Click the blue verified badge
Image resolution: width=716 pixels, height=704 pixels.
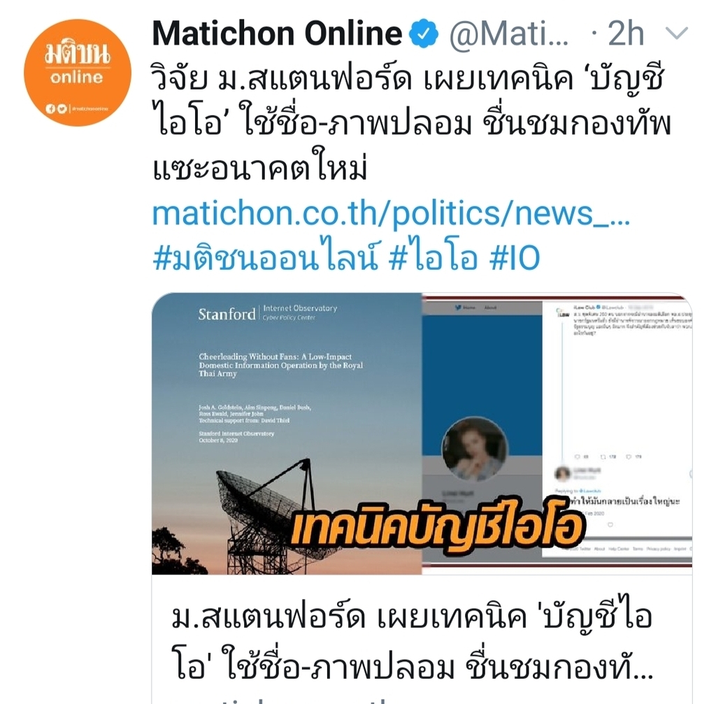point(423,34)
